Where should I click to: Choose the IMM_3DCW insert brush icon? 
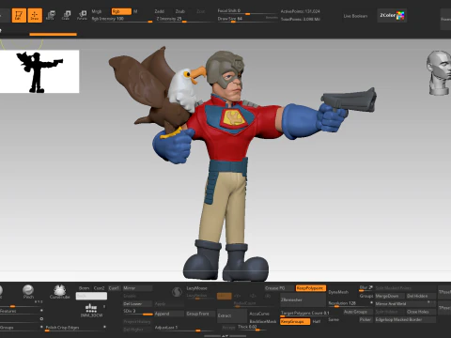click(x=91, y=310)
